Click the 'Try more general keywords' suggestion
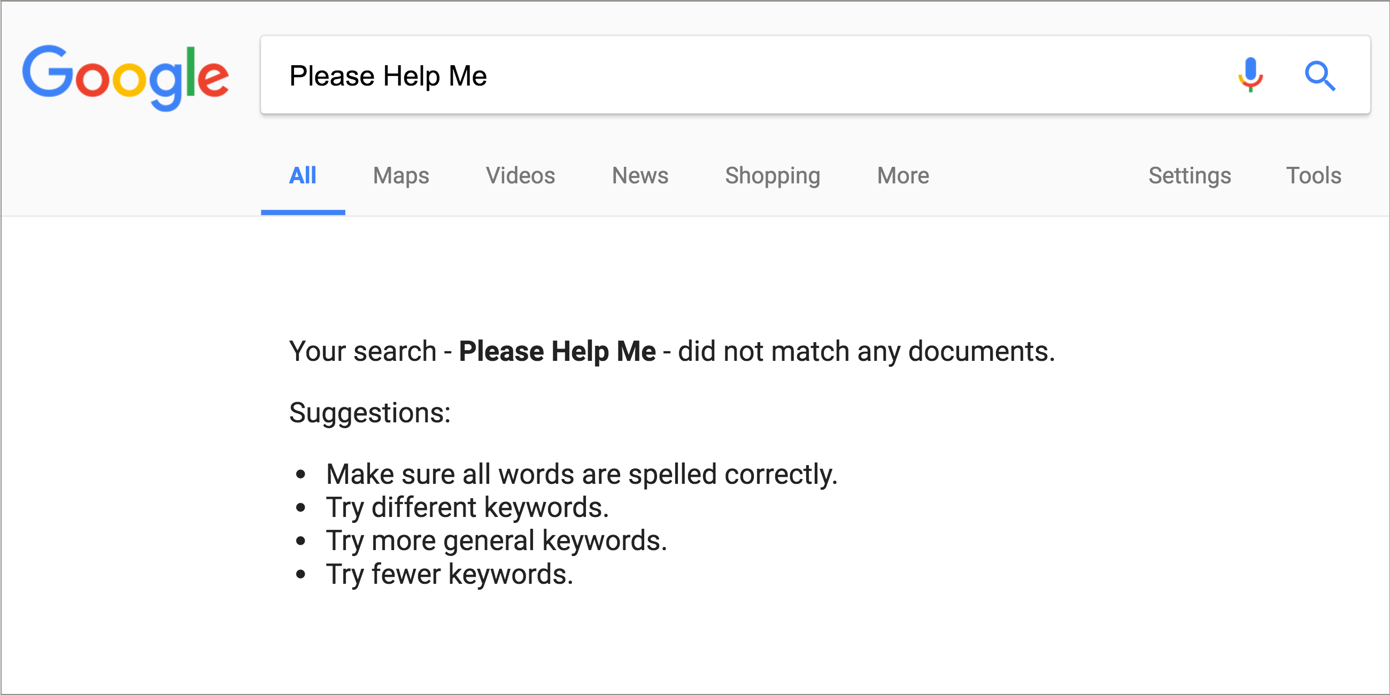The image size is (1390, 695). click(497, 540)
